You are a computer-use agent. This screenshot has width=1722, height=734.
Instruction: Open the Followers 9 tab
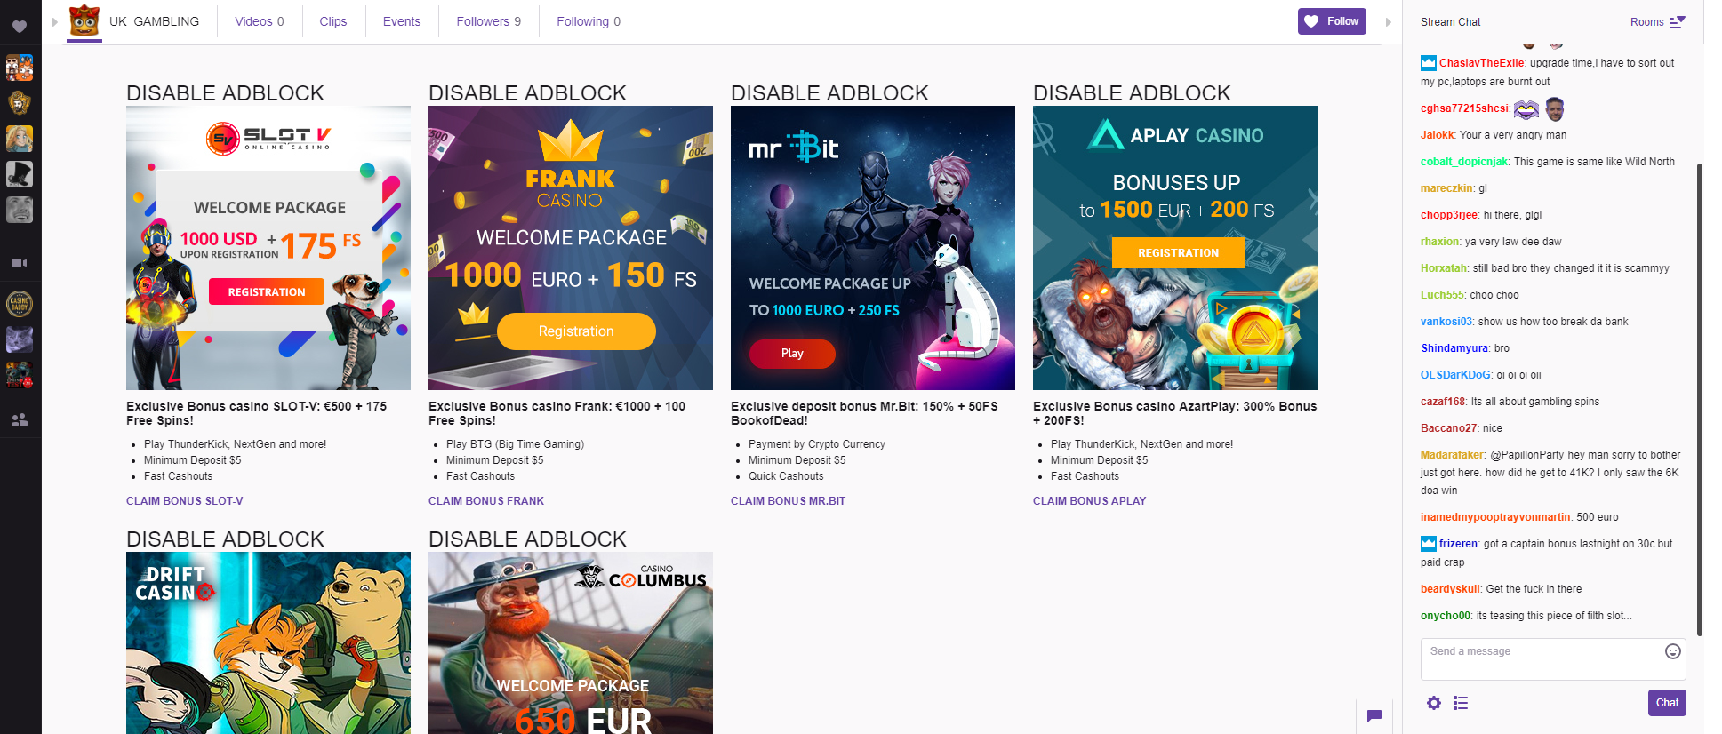(x=489, y=21)
